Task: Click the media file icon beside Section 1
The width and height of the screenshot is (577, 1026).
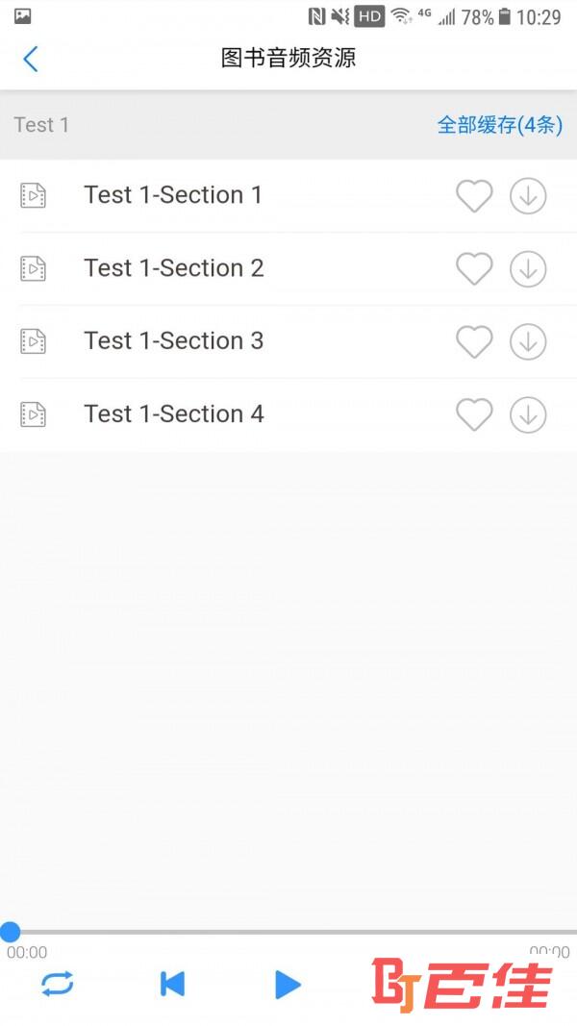Action: click(x=33, y=195)
